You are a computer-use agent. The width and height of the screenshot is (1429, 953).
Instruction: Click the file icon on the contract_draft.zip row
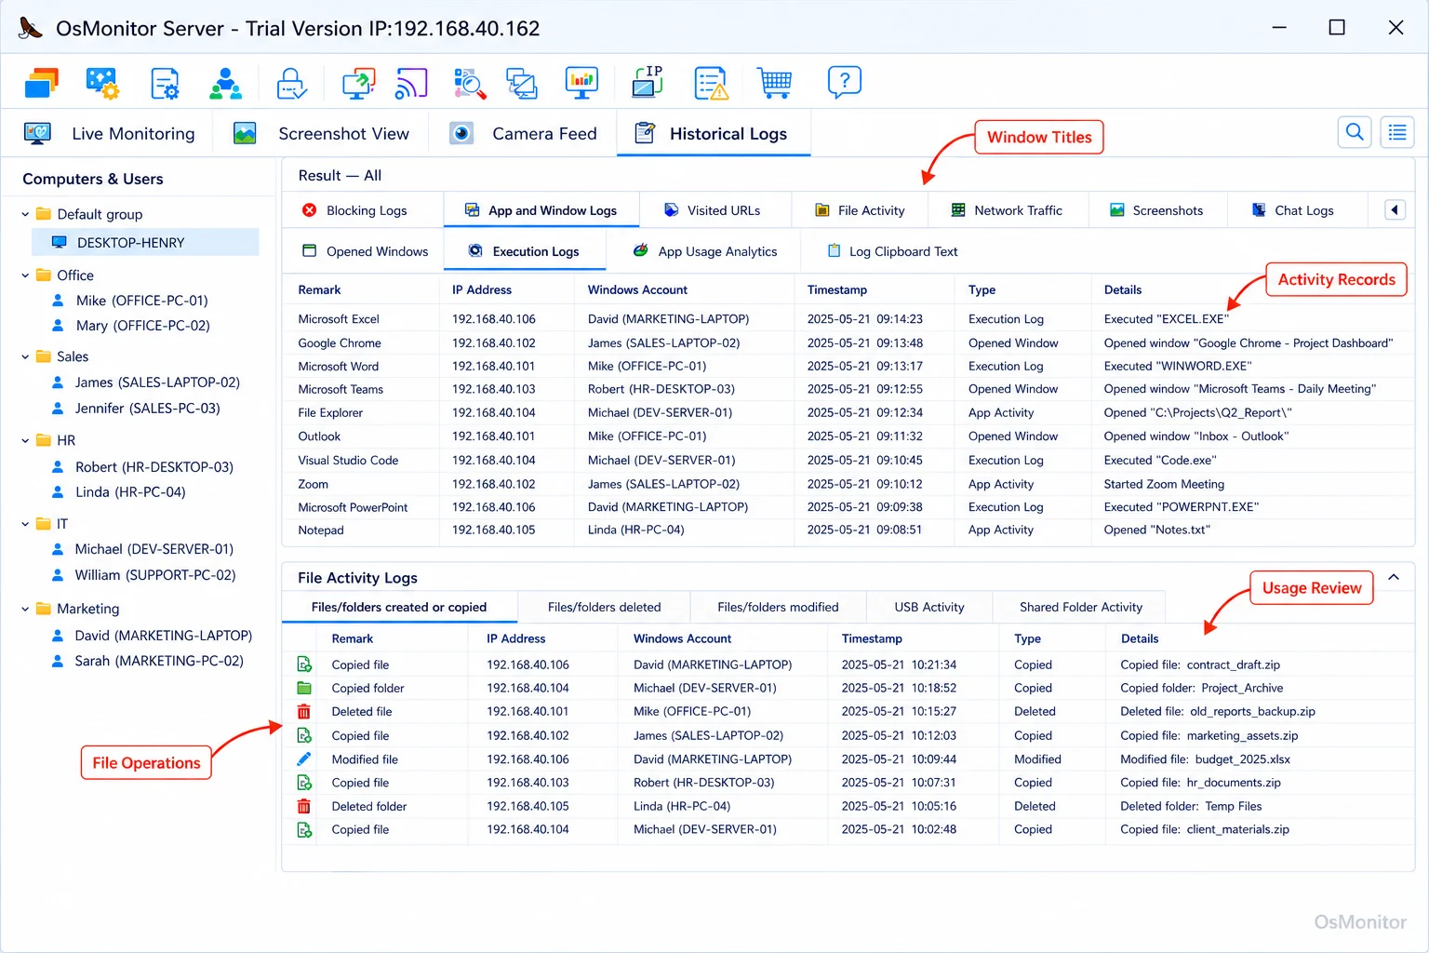[x=304, y=664]
